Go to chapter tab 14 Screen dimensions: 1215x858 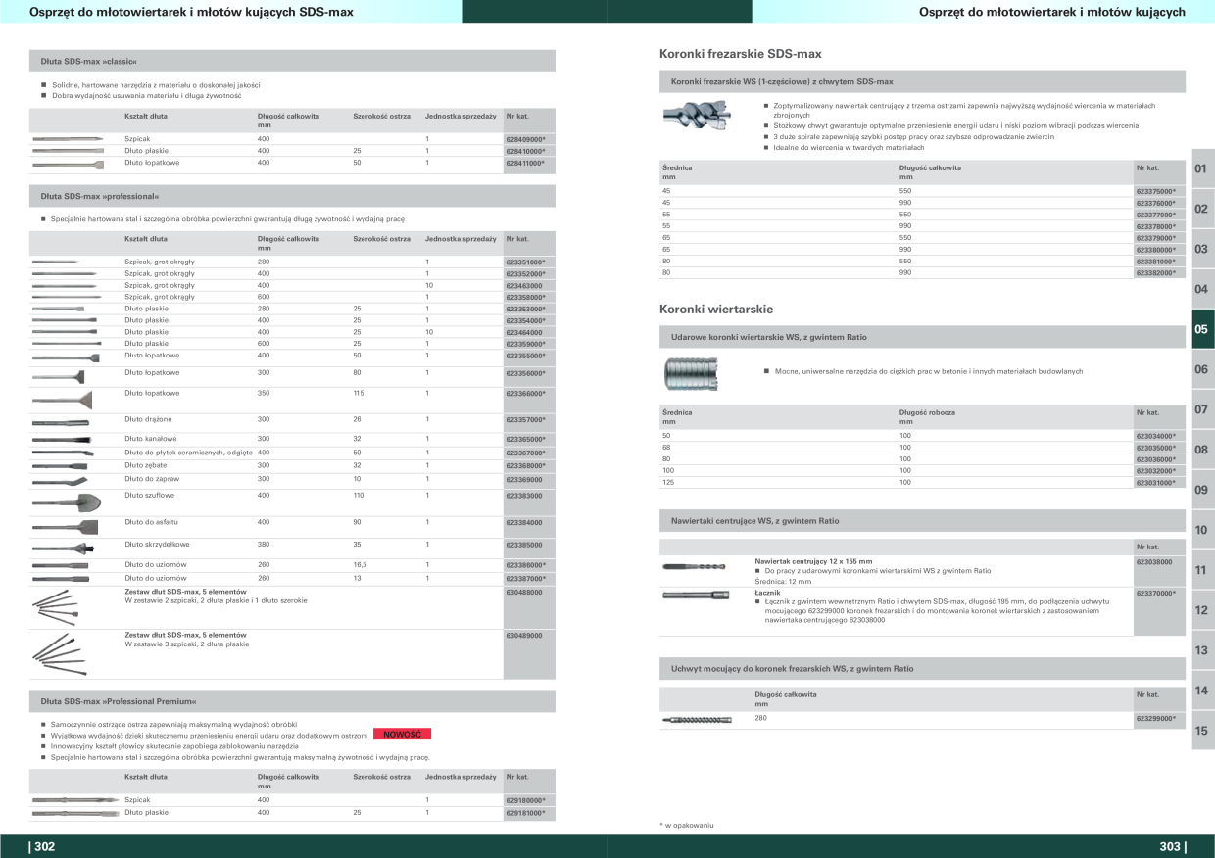coord(1202,691)
